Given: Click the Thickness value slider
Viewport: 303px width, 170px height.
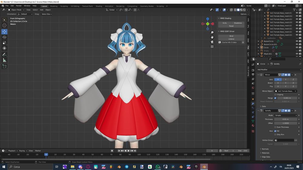Looking at the screenshot, I should pyautogui.click(x=286, y=119).
